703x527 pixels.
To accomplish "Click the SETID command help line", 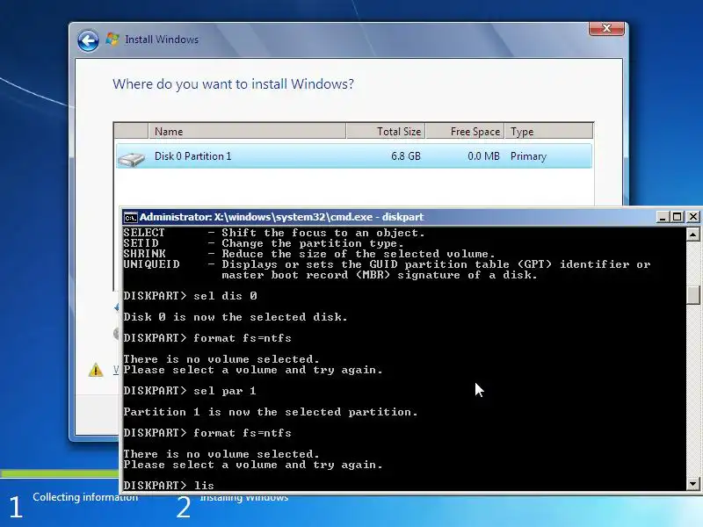I will pyautogui.click(x=264, y=243).
